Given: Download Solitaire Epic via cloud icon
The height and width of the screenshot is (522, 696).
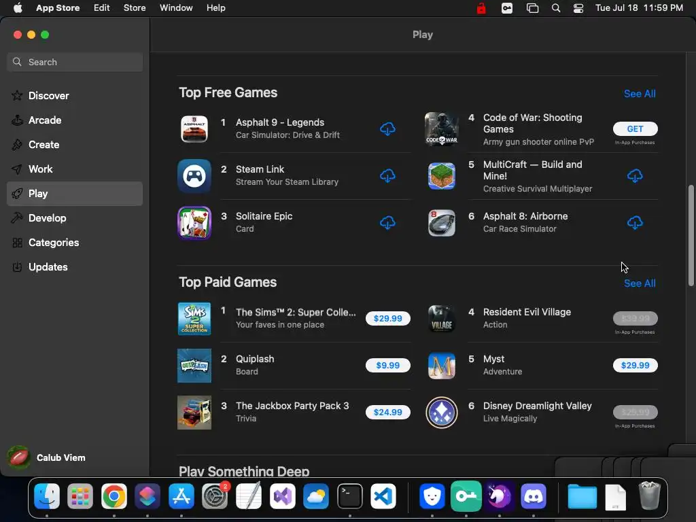Looking at the screenshot, I should click(x=387, y=222).
